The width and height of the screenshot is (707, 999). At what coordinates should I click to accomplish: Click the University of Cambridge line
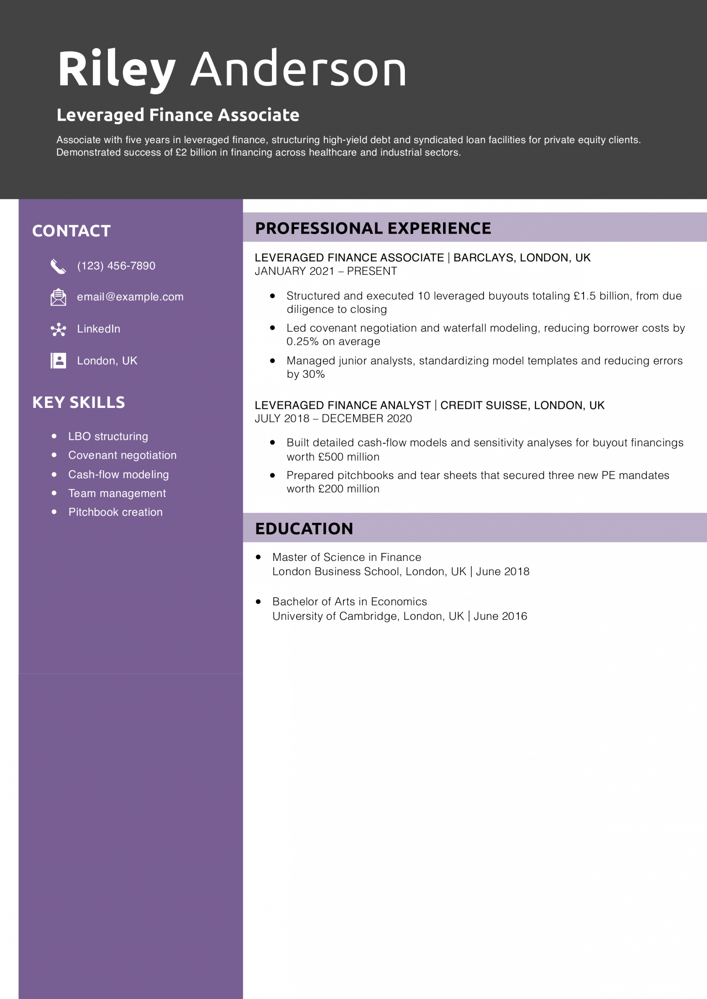click(400, 616)
